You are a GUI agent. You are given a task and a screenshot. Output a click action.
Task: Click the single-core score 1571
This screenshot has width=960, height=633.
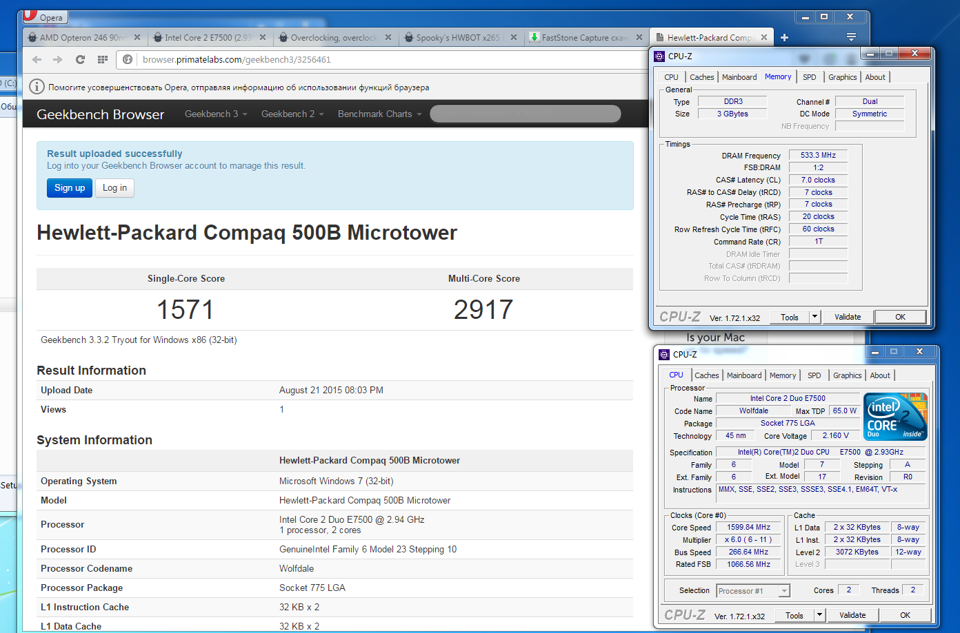pos(186,310)
